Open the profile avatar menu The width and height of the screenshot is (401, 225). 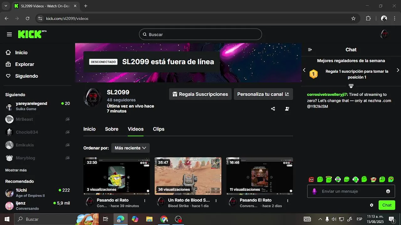click(384, 34)
